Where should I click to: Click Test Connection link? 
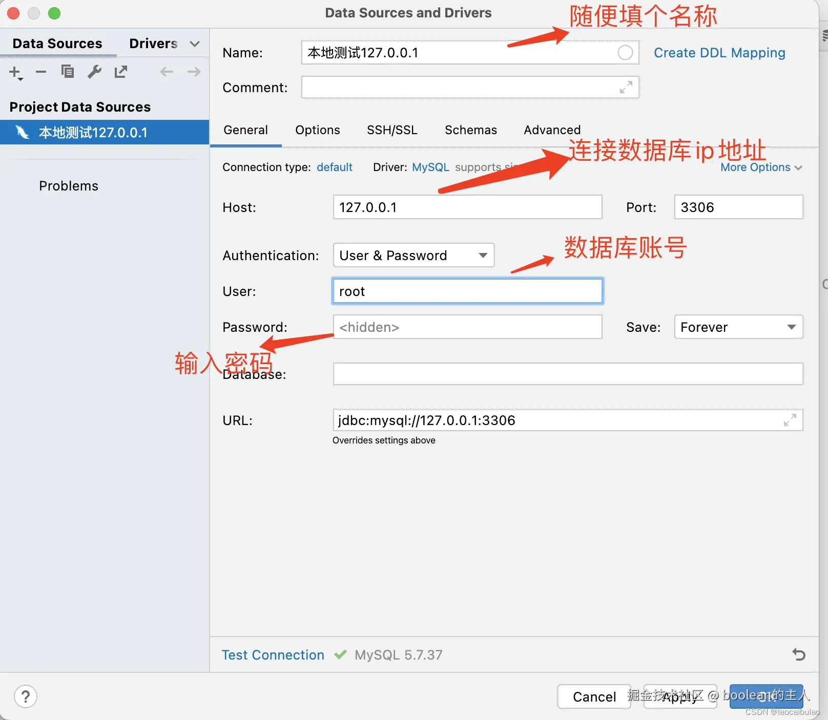[273, 655]
